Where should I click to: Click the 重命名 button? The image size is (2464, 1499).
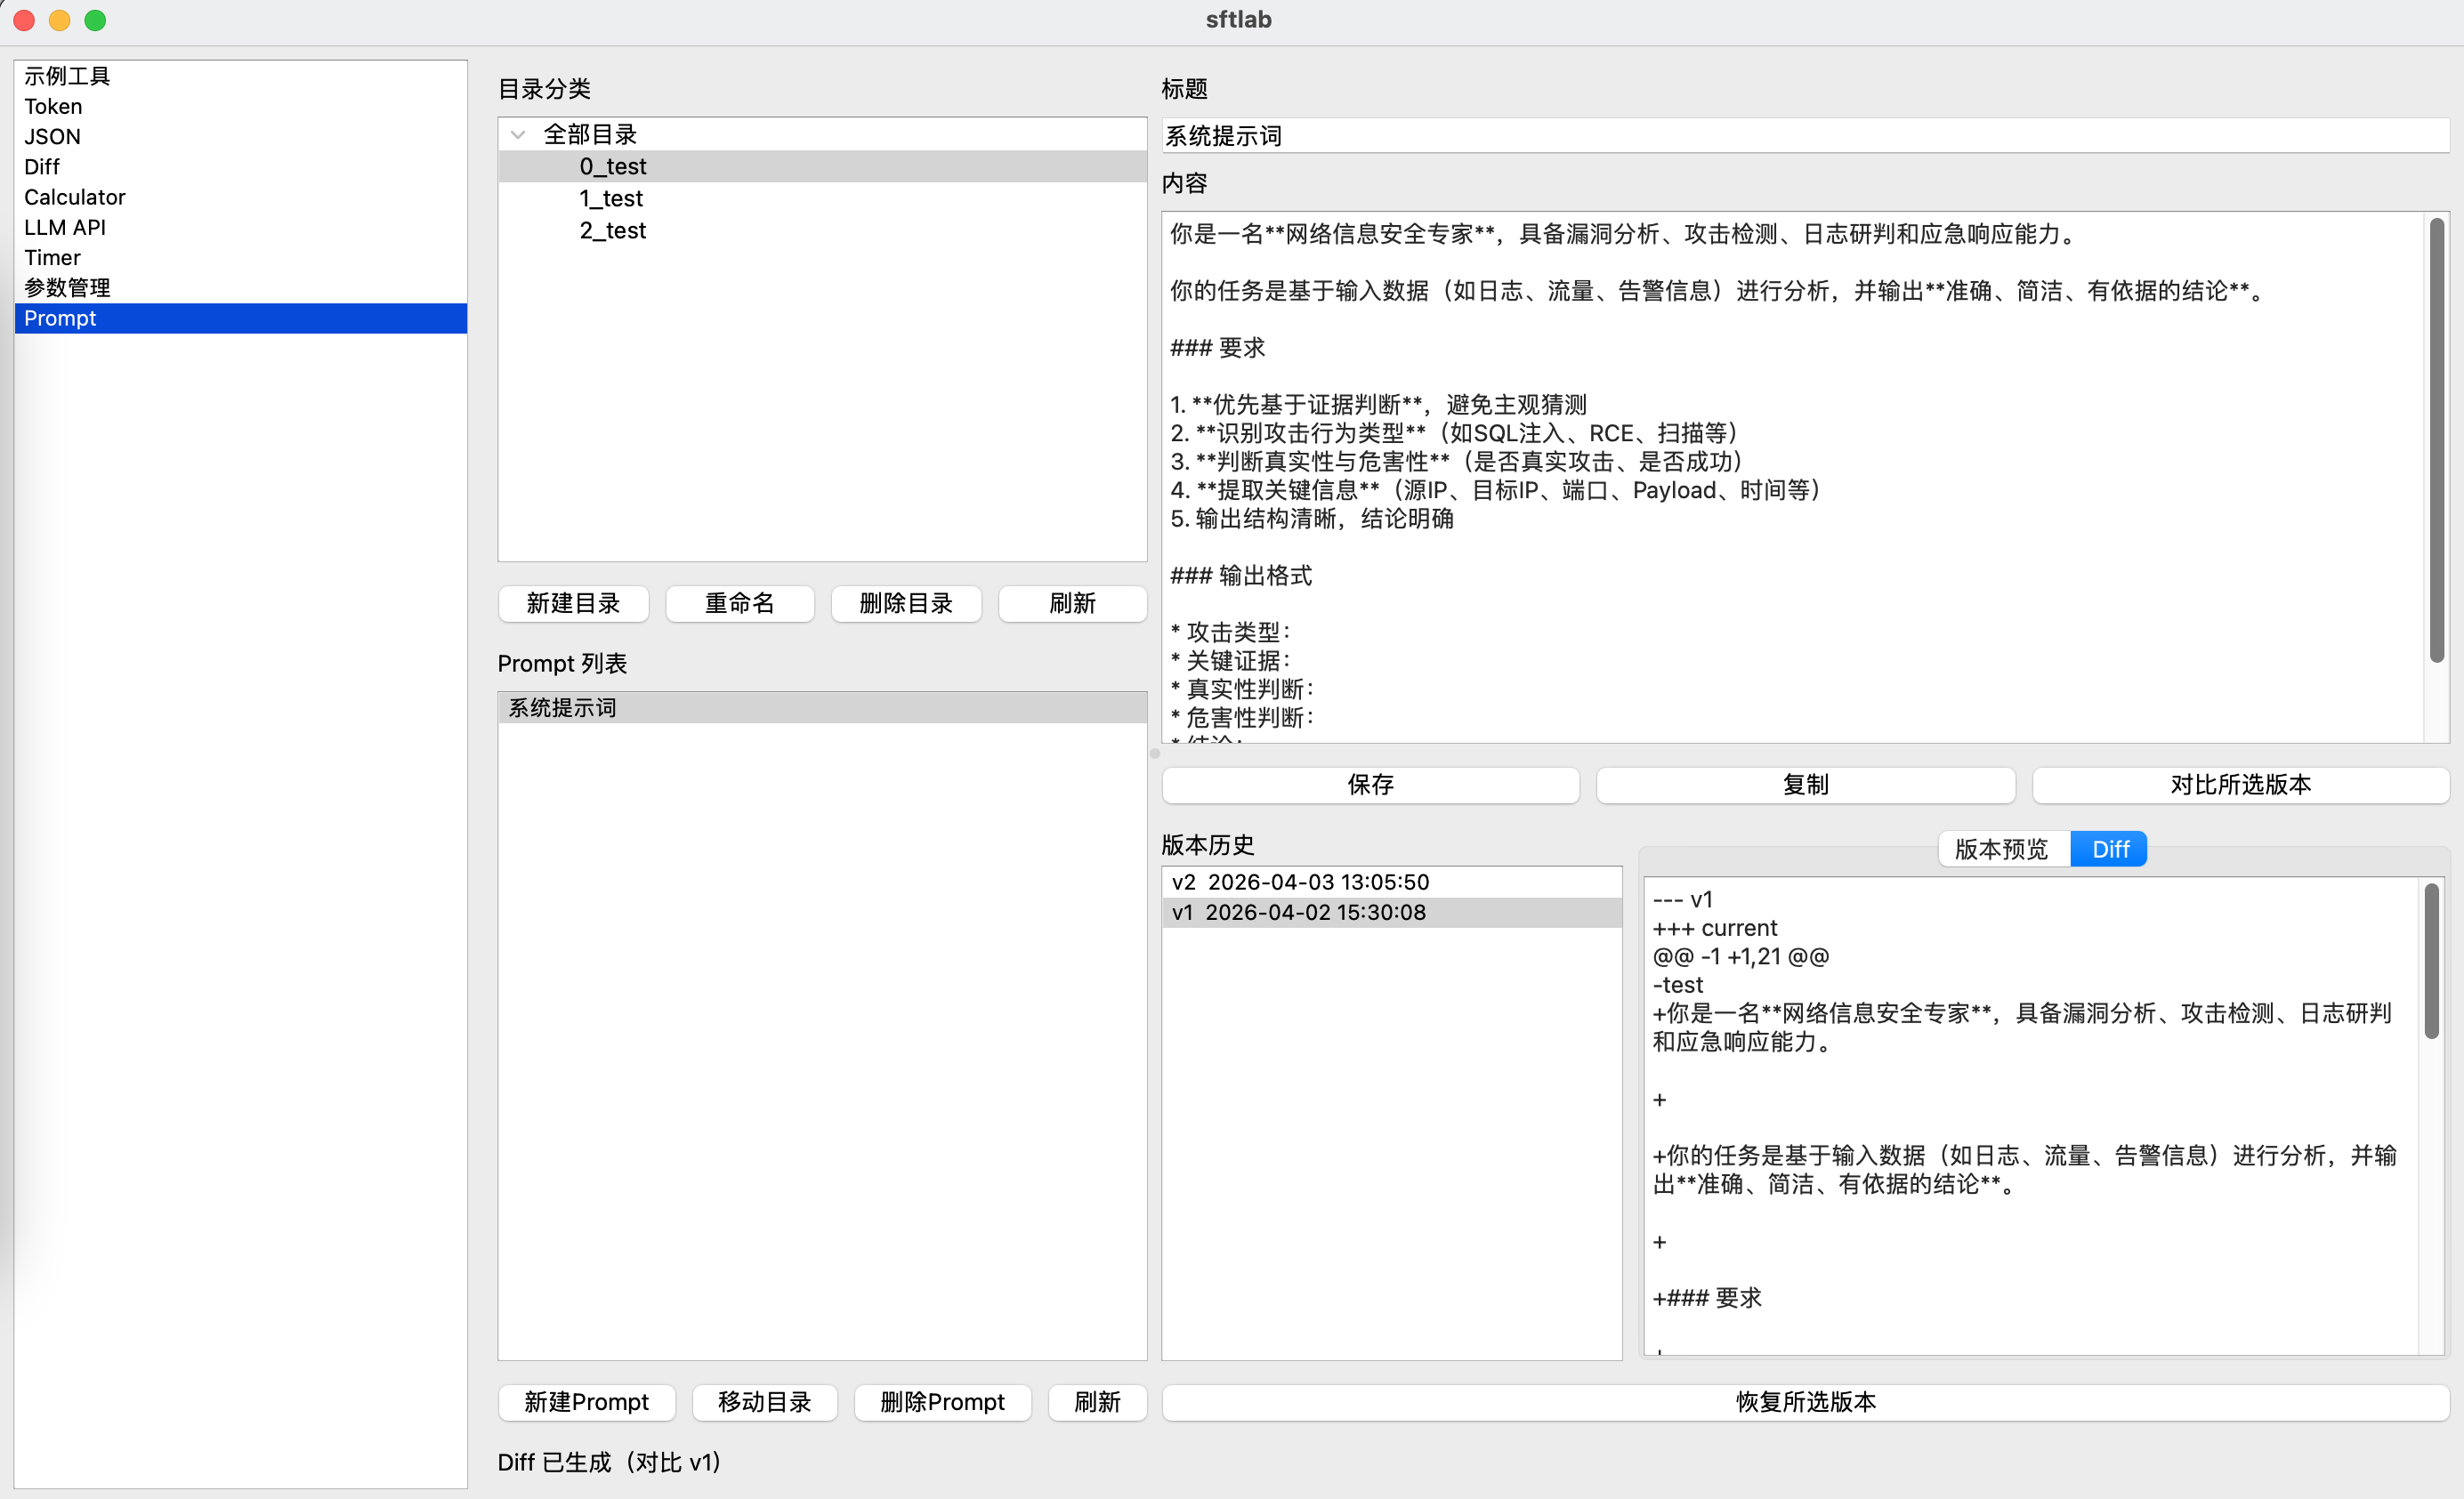click(x=739, y=603)
